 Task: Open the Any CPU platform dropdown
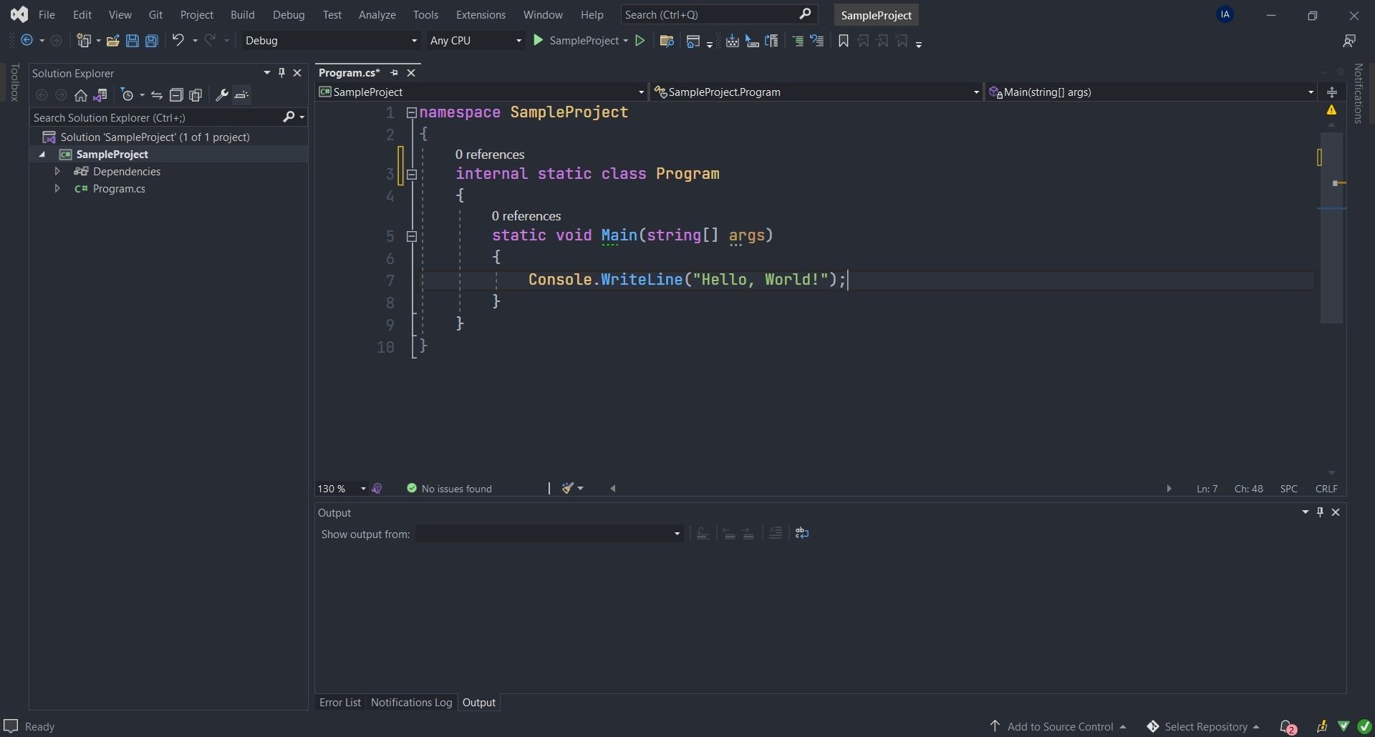pos(476,41)
